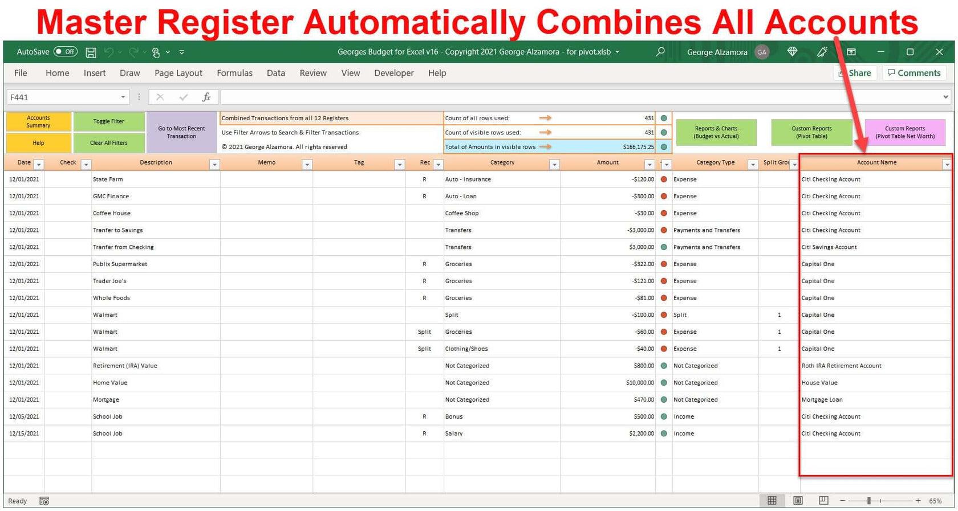Select Normal view grid icon in status bar

pyautogui.click(x=772, y=501)
